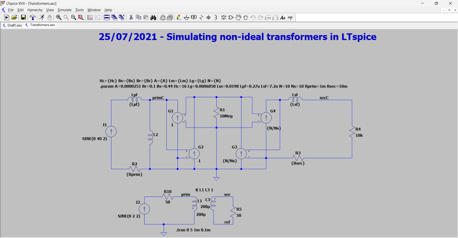458x238 pixels.
Task: Click the {Rprim} value under R2
Action: (134, 174)
